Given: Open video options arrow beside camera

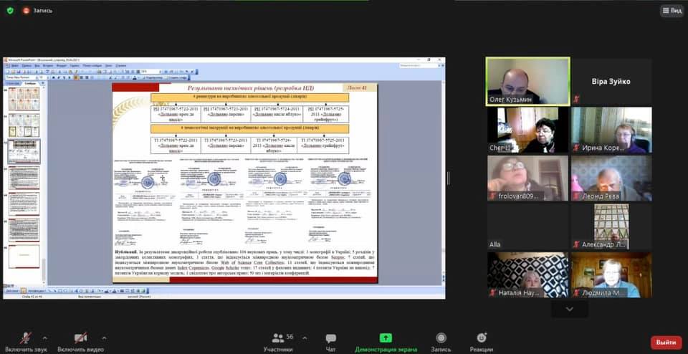Looking at the screenshot, I should pyautogui.click(x=104, y=338).
